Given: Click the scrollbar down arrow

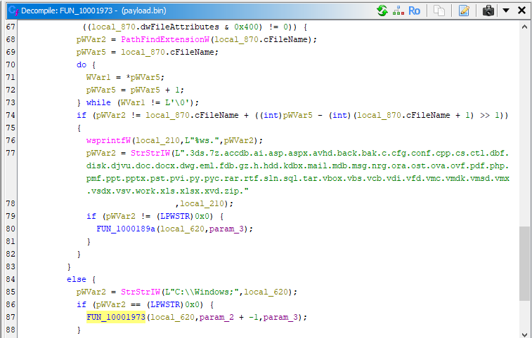Looking at the screenshot, I should pos(524,332).
